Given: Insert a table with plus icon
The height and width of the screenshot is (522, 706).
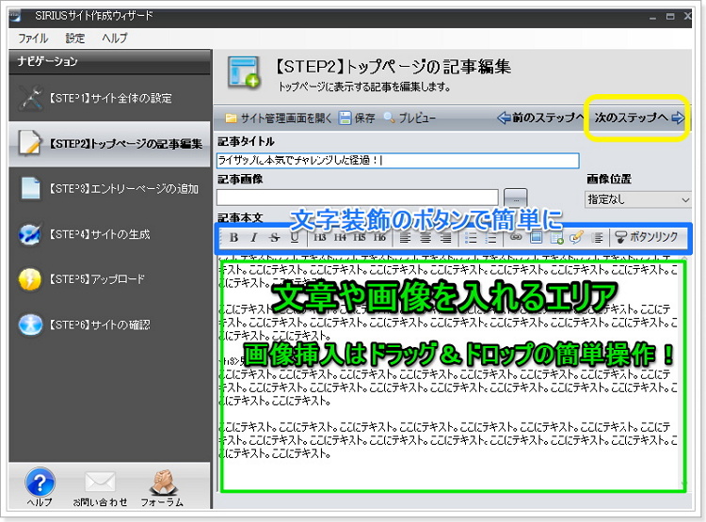Looking at the screenshot, I should click(557, 238).
